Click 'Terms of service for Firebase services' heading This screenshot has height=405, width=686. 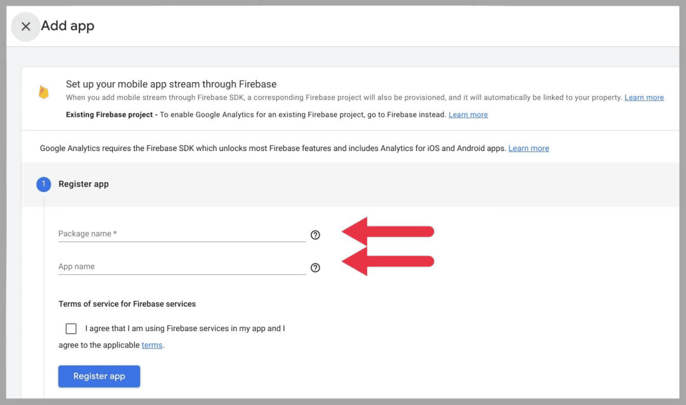[x=127, y=304]
